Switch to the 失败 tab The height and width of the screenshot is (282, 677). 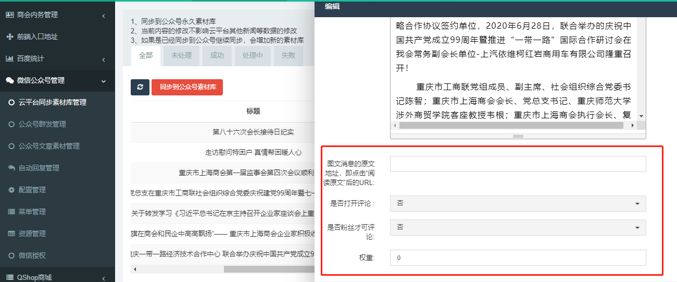pos(288,55)
